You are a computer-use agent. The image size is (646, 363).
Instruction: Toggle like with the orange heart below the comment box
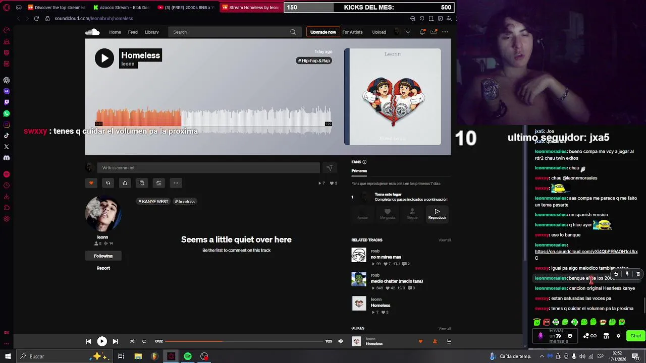pyautogui.click(x=91, y=183)
